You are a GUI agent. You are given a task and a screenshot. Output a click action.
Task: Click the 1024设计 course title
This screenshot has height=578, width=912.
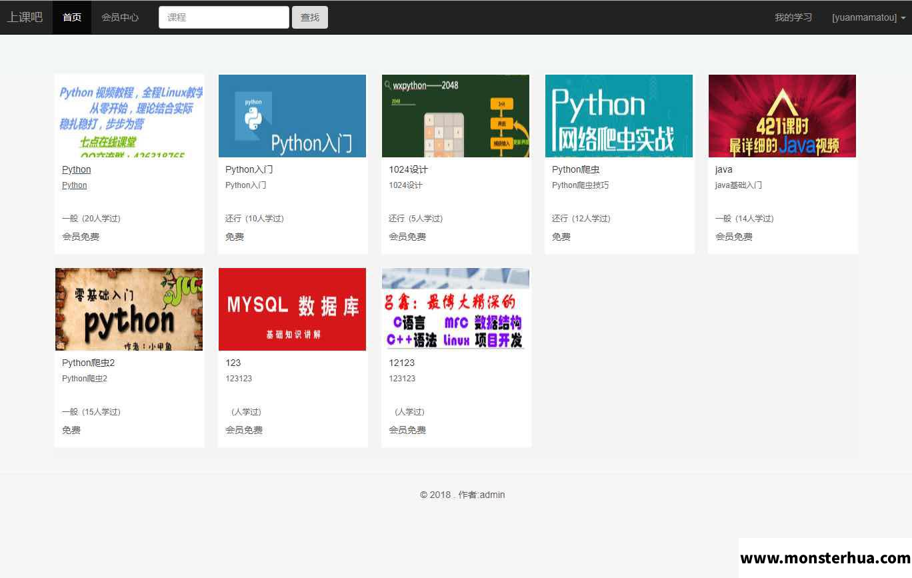[408, 169]
